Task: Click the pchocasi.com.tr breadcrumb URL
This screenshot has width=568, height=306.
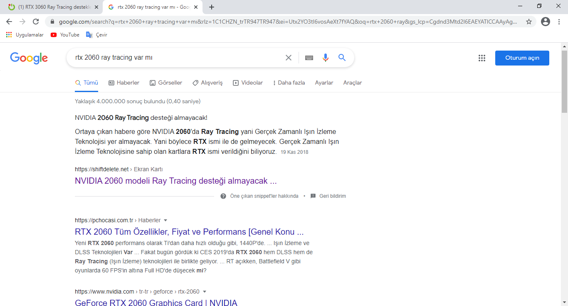Action: 118,220
